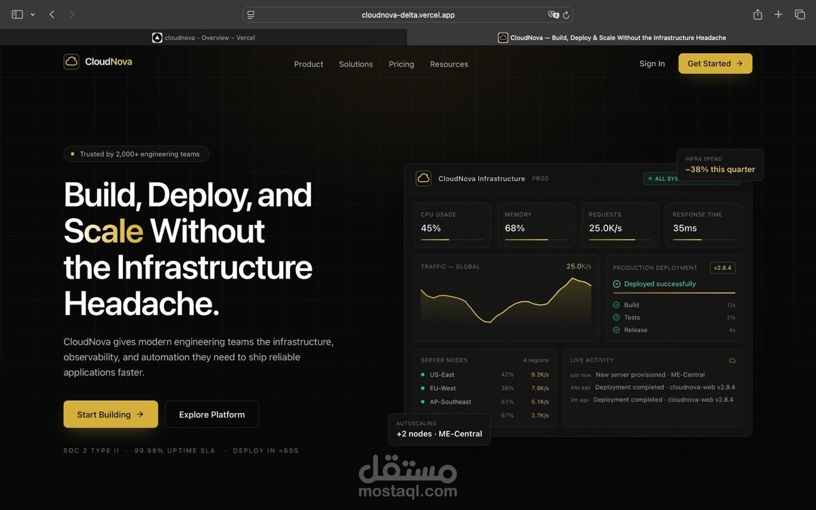The image size is (816, 510).
Task: Go forward with the forward arrow
Action: tap(72, 14)
